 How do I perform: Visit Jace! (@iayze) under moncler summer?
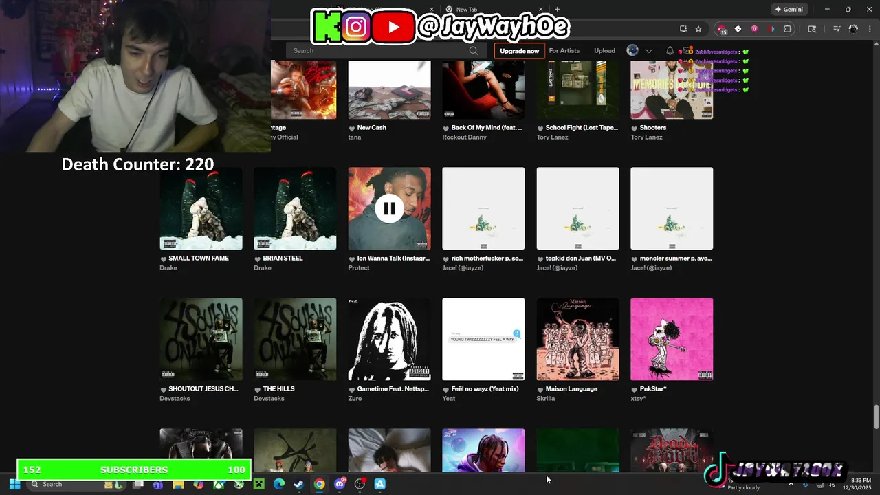(x=650, y=267)
